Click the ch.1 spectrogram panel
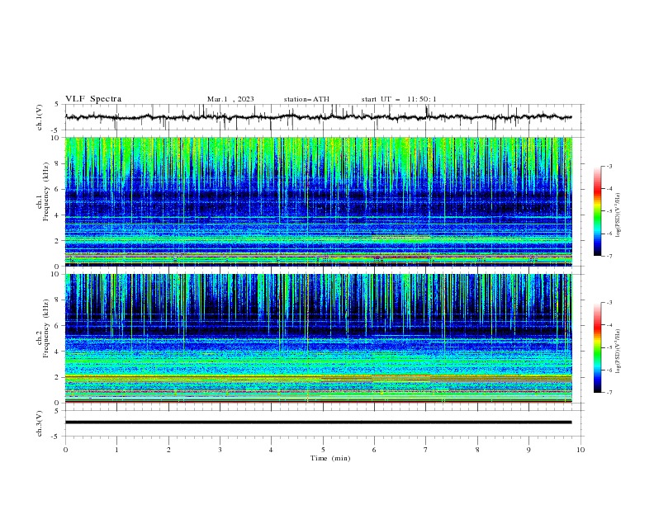654x505 pixels. 319,201
